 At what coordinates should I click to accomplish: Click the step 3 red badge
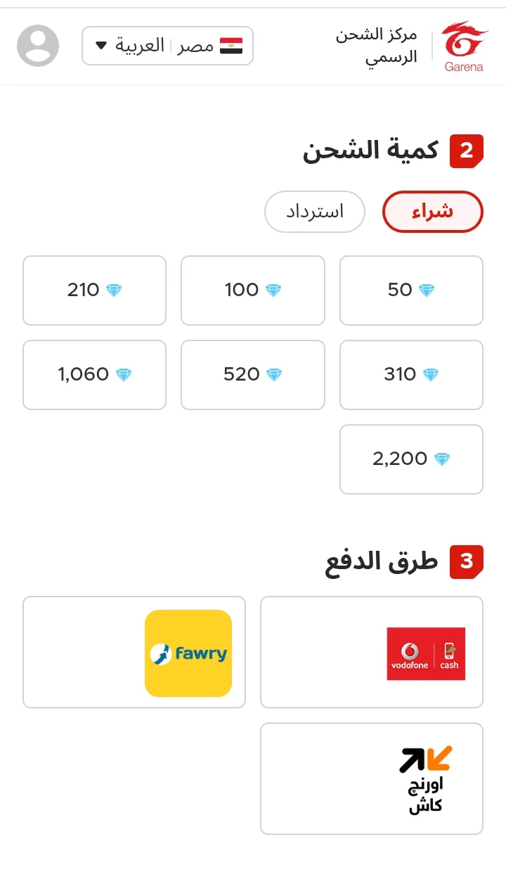click(467, 561)
